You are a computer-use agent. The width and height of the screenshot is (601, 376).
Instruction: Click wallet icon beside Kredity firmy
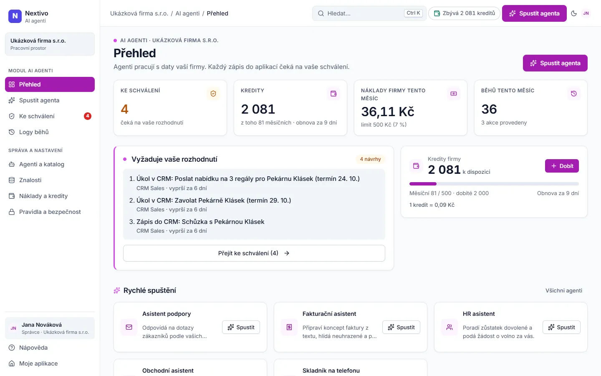(416, 166)
